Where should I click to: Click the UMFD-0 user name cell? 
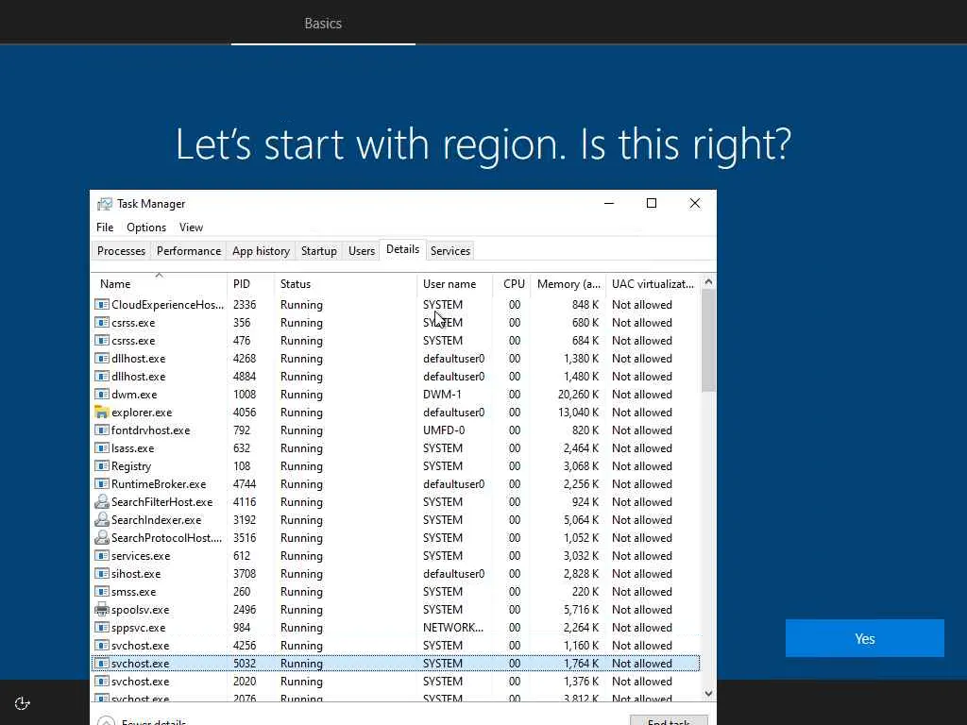point(444,430)
